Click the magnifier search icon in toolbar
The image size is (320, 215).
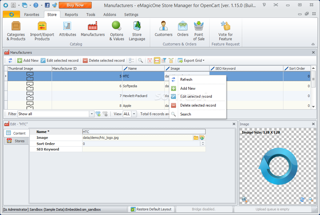[x=140, y=61]
